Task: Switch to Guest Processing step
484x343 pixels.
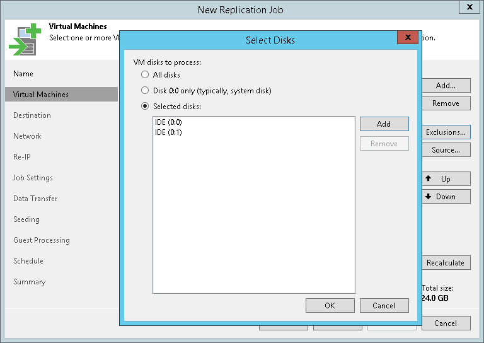Action: pyautogui.click(x=42, y=240)
